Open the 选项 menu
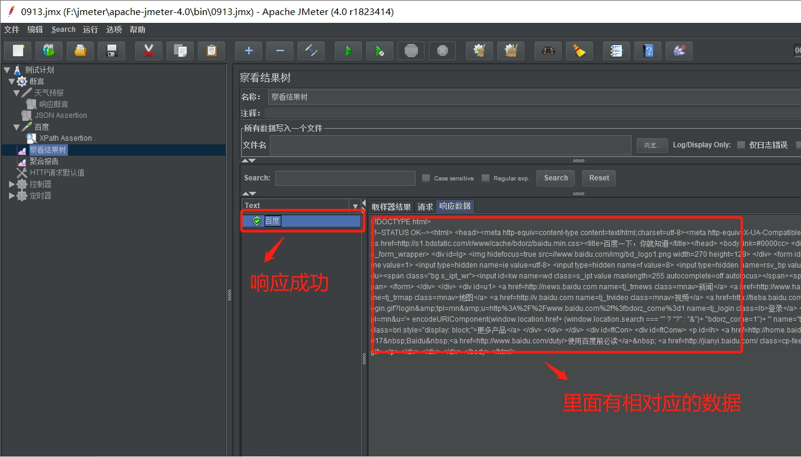Viewport: 801px width, 457px height. 114,29
